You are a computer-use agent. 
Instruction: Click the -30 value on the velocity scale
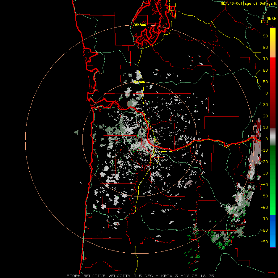(264, 173)
